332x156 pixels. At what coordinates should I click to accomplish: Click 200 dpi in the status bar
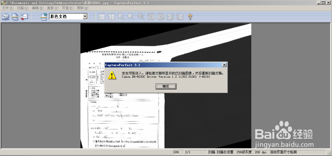(260, 152)
